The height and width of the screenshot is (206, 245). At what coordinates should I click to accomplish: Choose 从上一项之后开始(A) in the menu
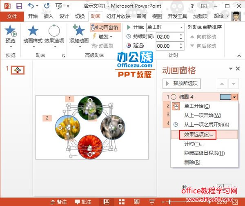point(205,125)
